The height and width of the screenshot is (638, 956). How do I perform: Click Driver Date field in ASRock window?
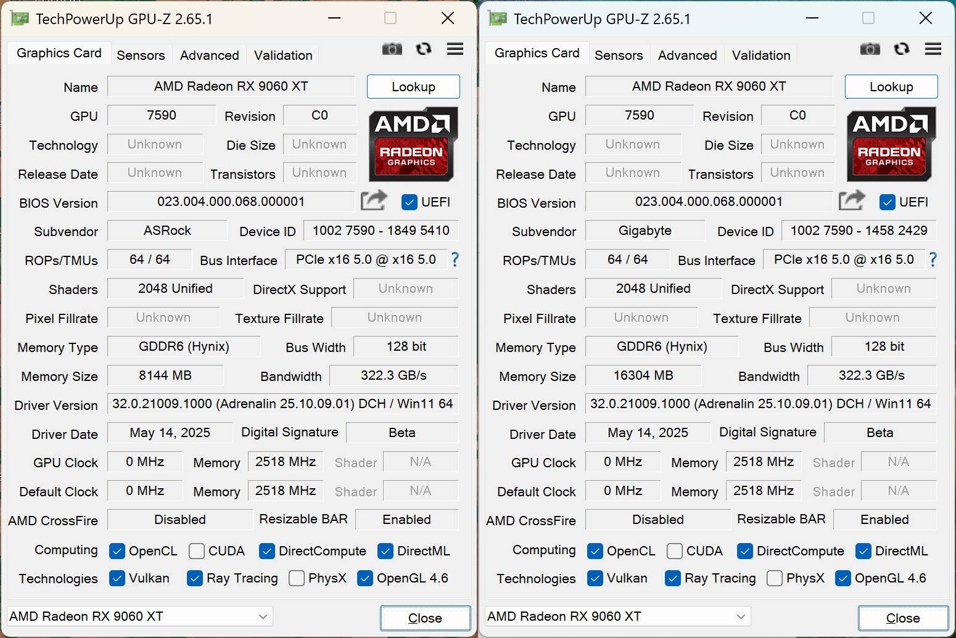click(x=170, y=433)
